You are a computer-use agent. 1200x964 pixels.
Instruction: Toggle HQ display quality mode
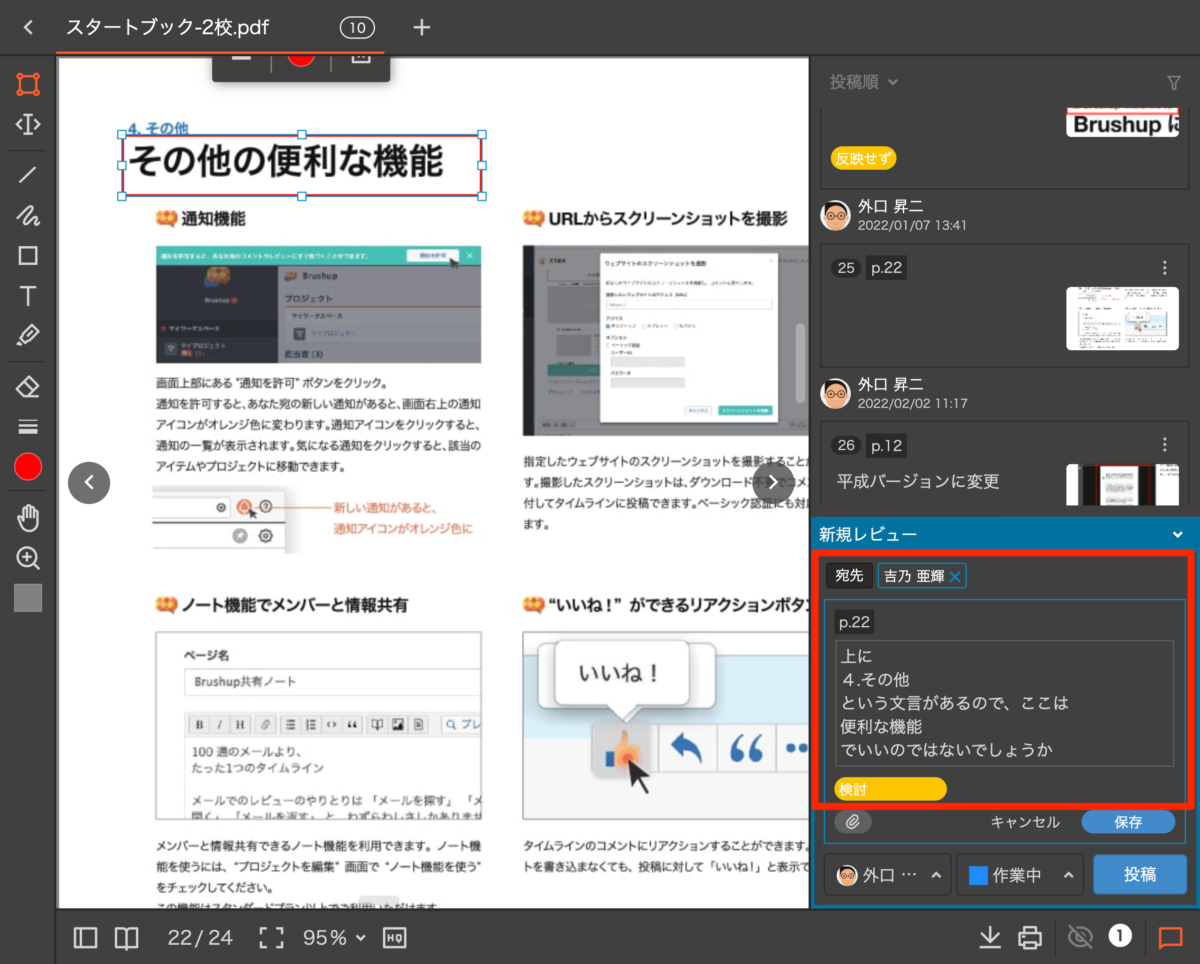[394, 937]
